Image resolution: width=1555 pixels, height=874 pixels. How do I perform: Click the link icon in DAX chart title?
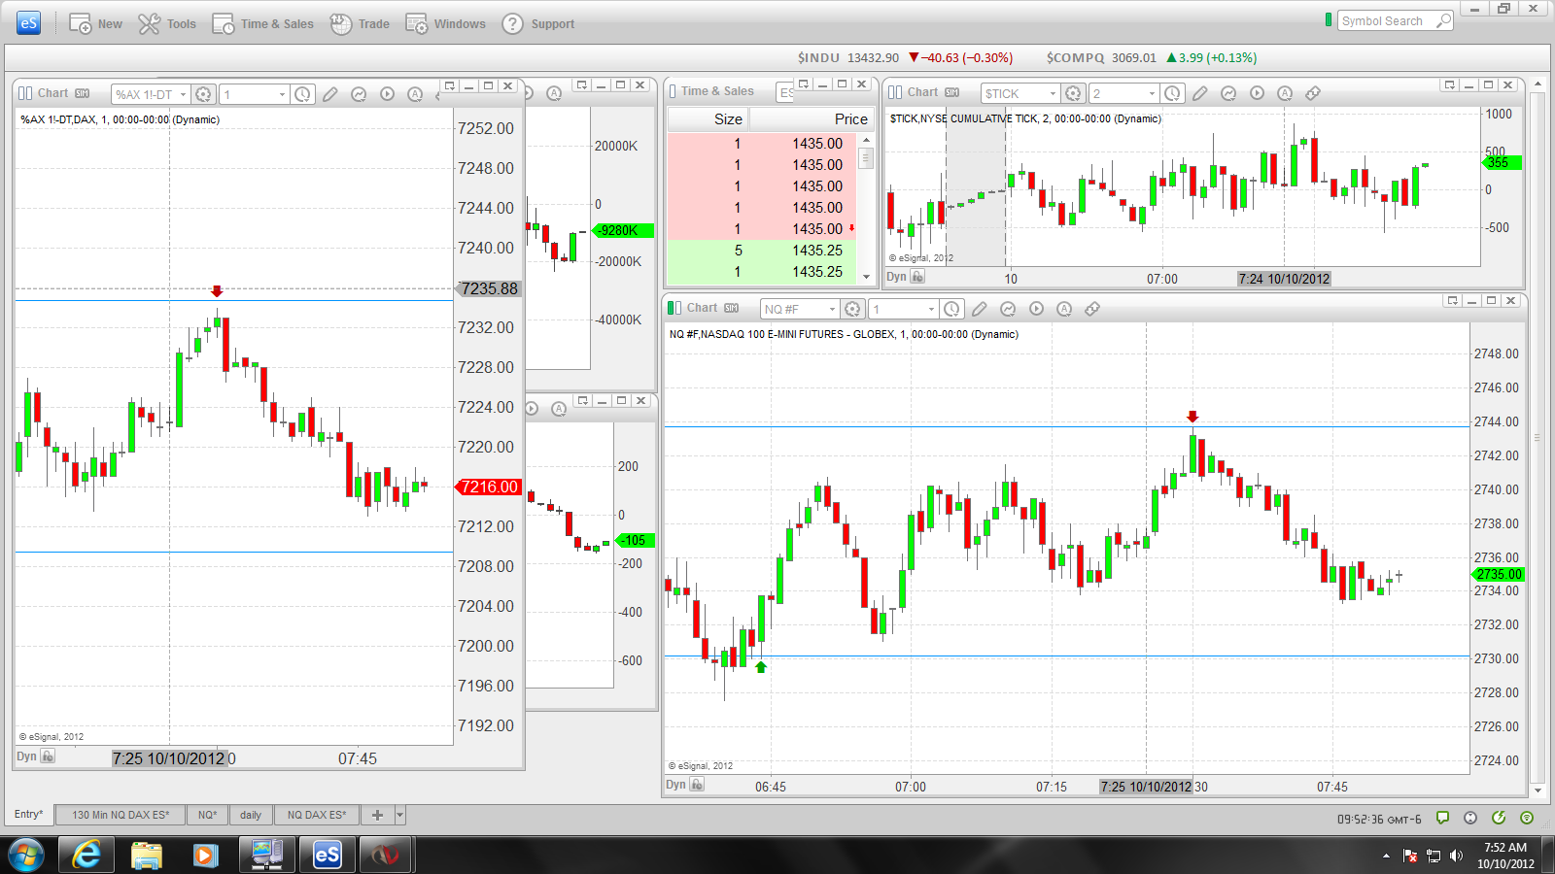coord(25,93)
